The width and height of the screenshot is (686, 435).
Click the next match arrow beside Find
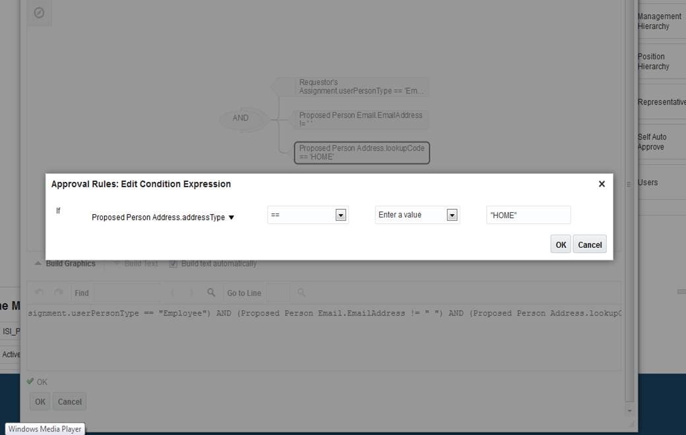tap(191, 293)
